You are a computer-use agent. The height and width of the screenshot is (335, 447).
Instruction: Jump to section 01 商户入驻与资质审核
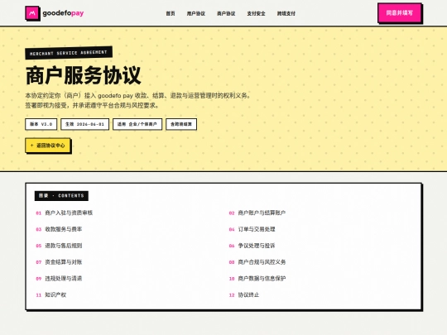(x=65, y=213)
